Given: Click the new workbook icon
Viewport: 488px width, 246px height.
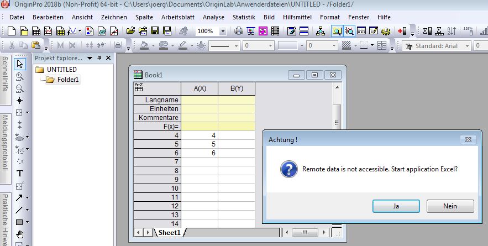Looking at the screenshot, I should (x=36, y=31).
